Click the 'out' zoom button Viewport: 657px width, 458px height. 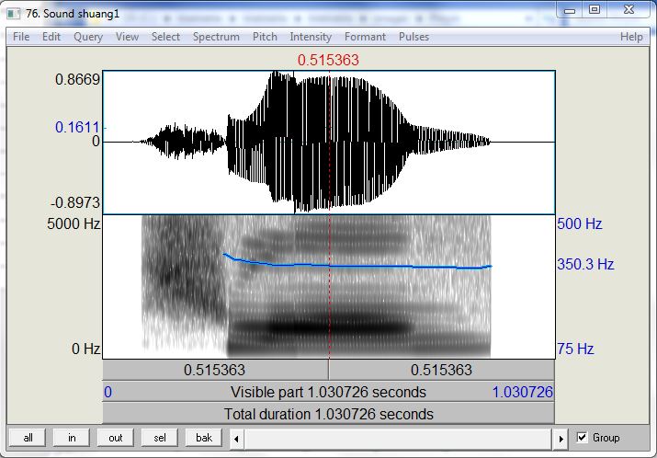click(x=116, y=438)
